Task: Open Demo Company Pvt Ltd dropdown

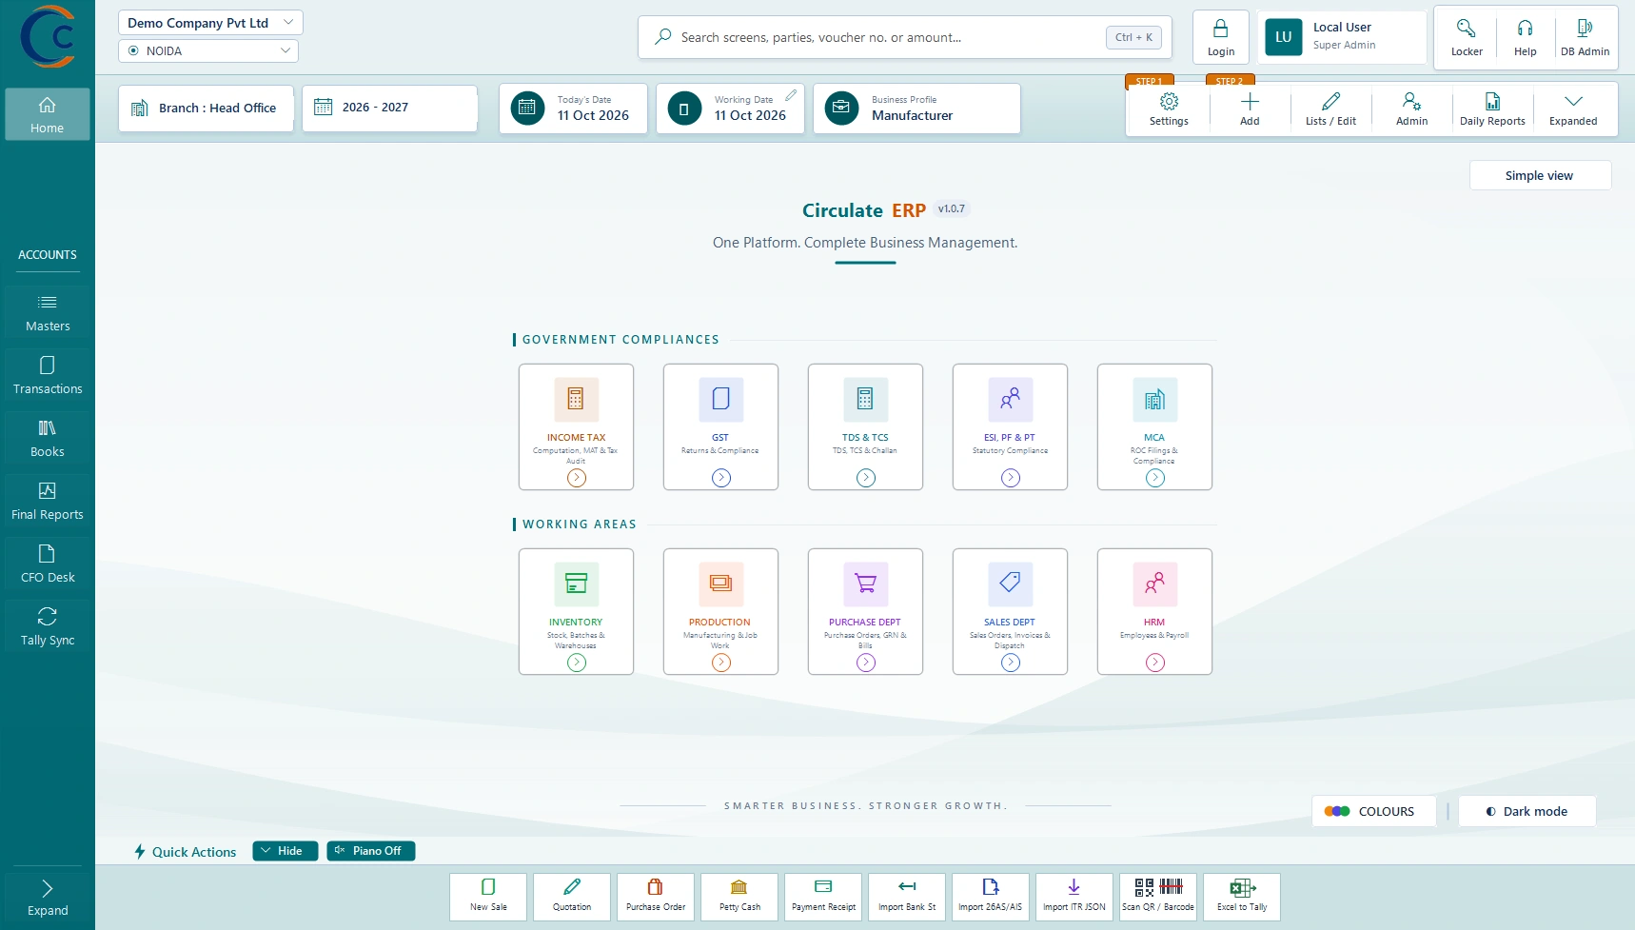Action: (x=210, y=23)
